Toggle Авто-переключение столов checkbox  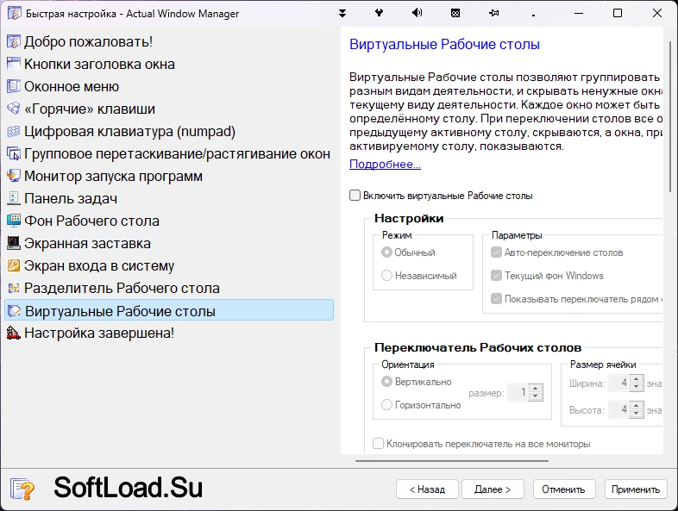point(496,252)
